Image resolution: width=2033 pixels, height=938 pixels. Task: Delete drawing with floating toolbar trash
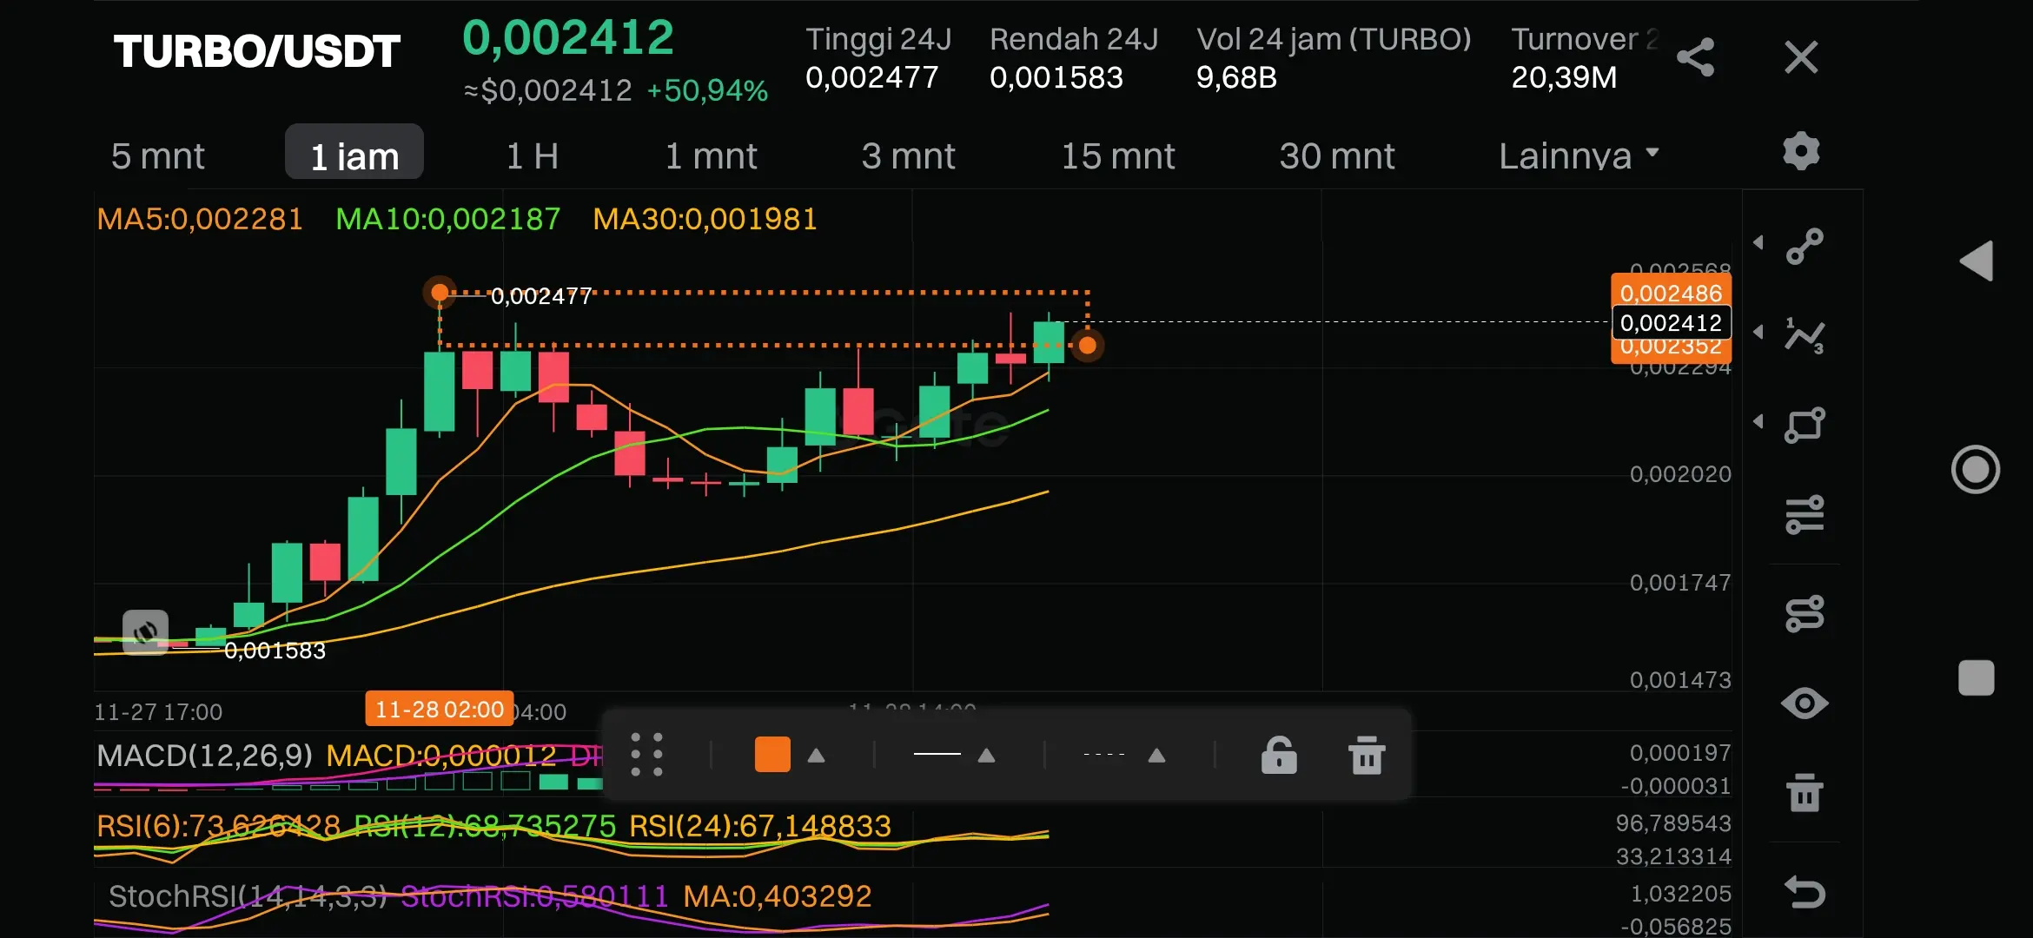point(1367,755)
